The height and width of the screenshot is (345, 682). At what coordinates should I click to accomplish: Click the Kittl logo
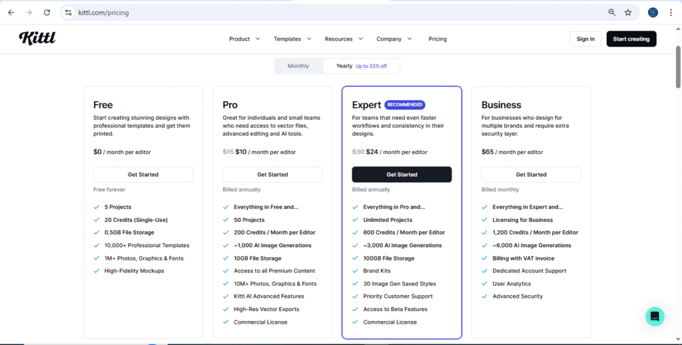point(37,39)
